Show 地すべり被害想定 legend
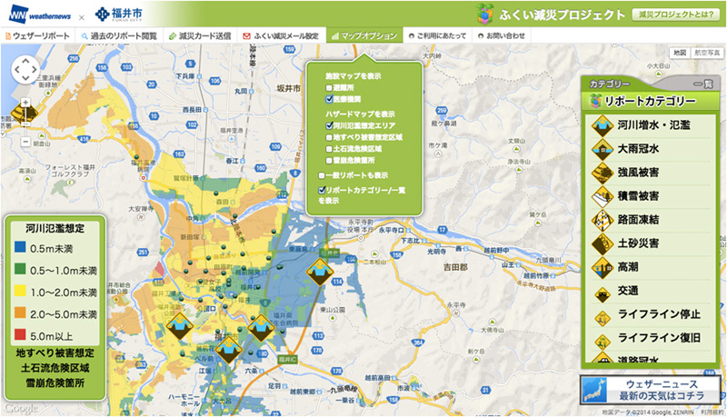This screenshot has width=727, height=417. coord(55,353)
